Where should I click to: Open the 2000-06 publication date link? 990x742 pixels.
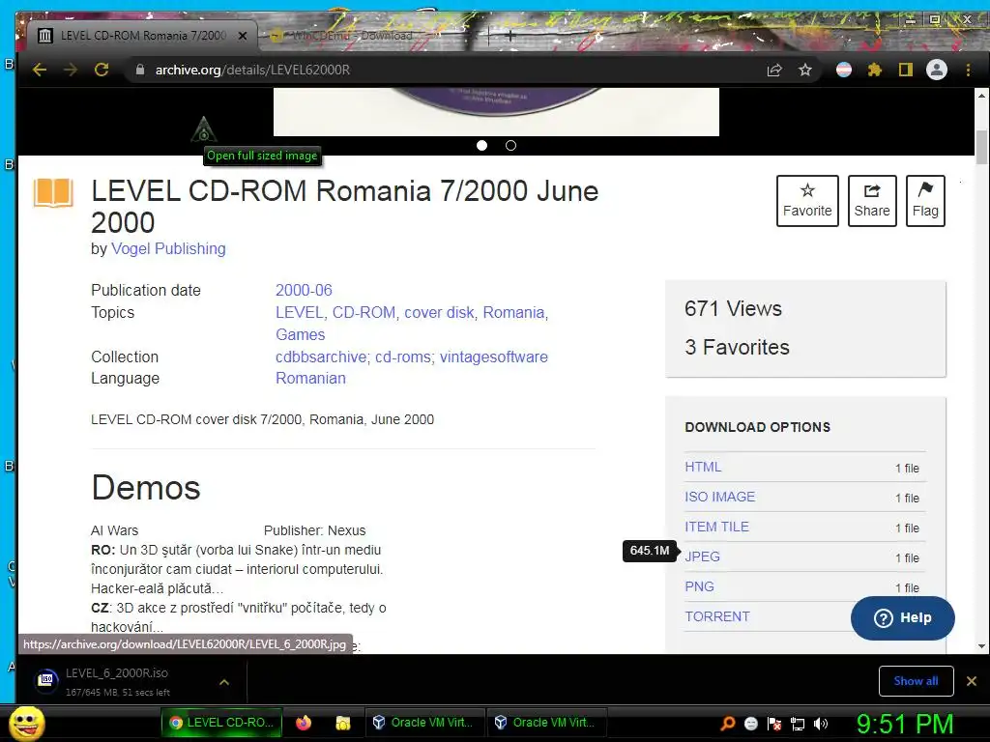pos(304,290)
